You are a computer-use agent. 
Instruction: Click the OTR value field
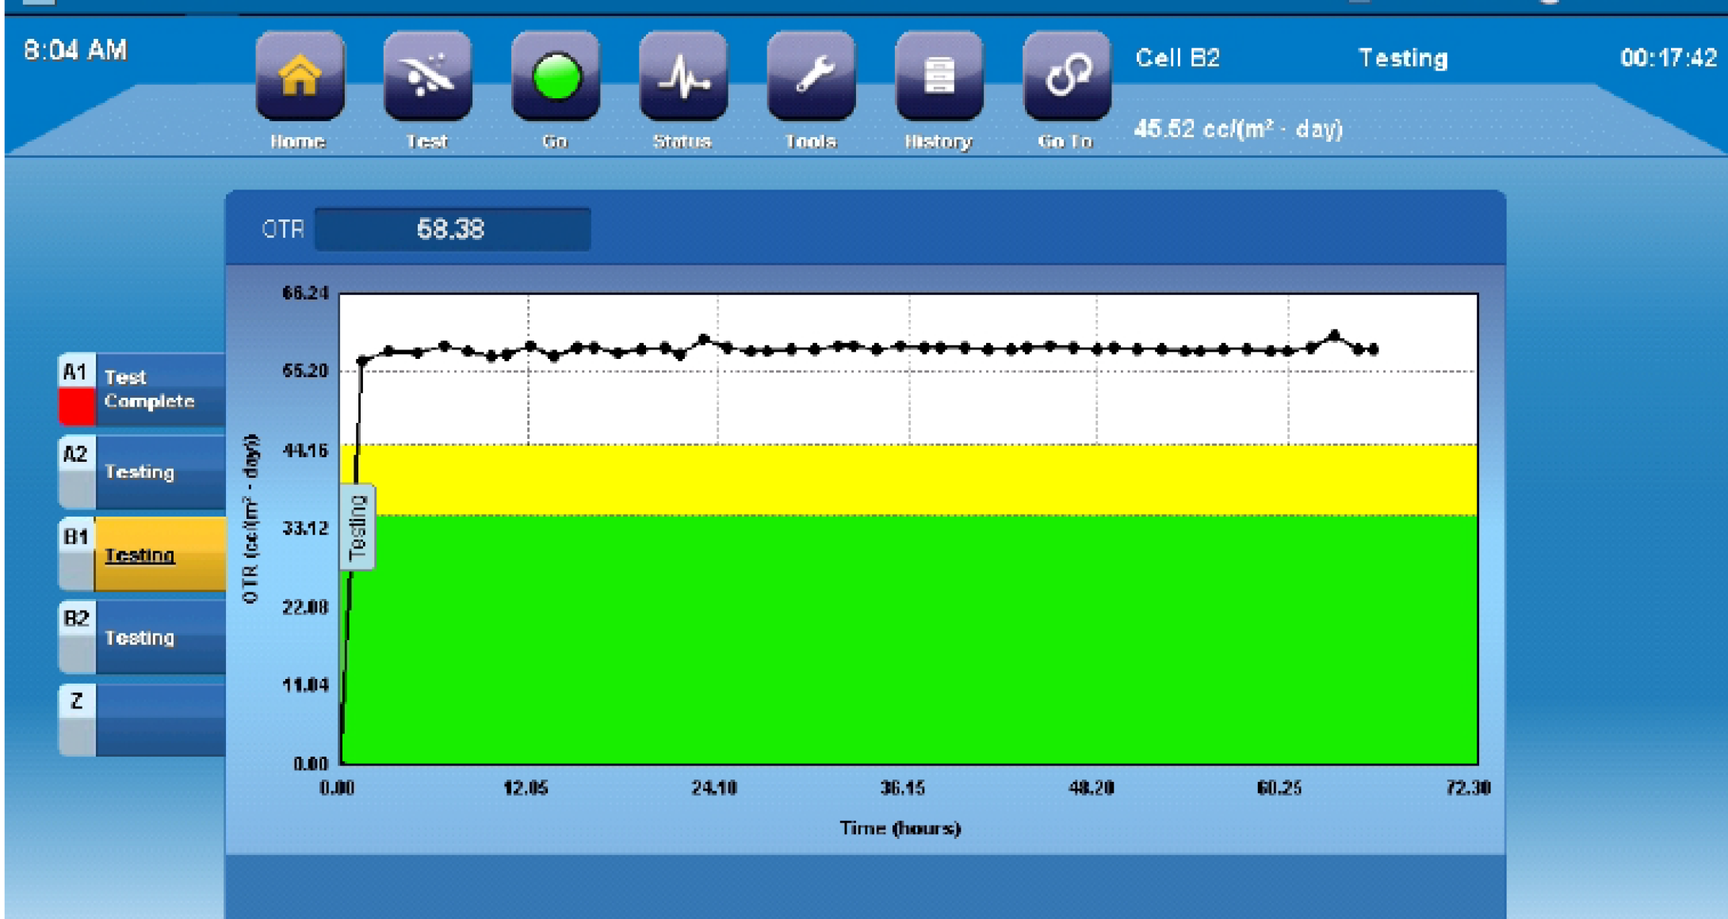[452, 230]
